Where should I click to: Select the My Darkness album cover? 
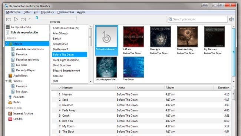pyautogui.click(x=214, y=37)
